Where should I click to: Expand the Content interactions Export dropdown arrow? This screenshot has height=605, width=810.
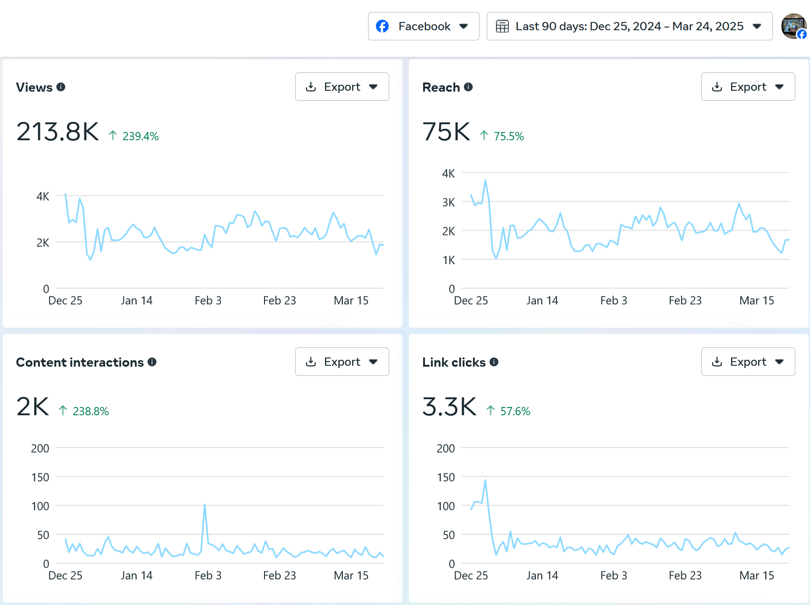point(373,362)
